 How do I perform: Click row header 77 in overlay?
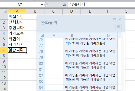point(41,45)
